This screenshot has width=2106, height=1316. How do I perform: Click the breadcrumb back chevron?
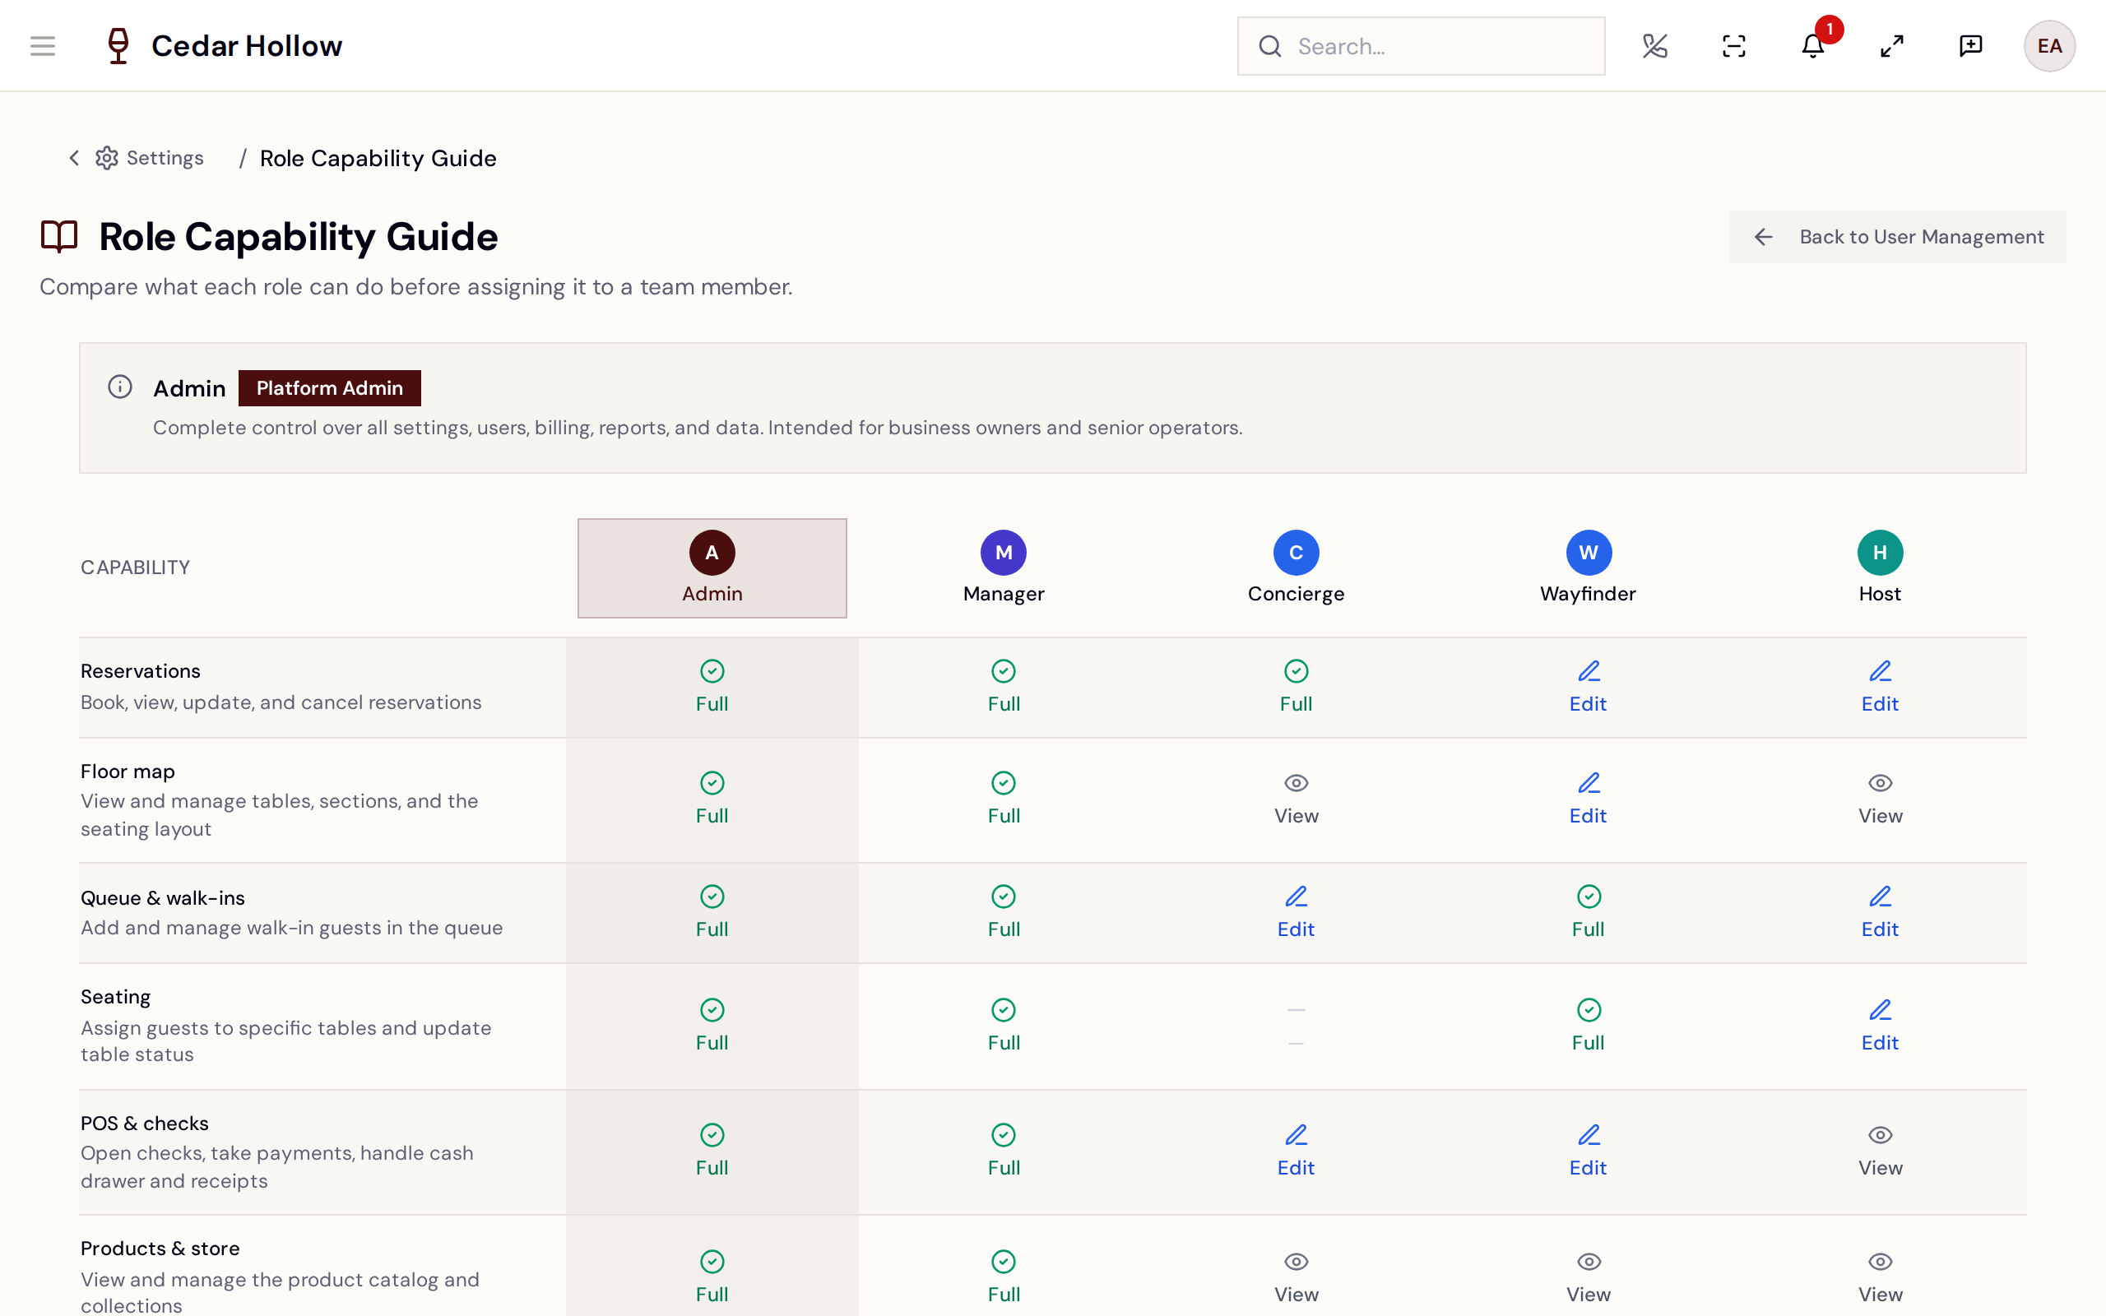74,158
